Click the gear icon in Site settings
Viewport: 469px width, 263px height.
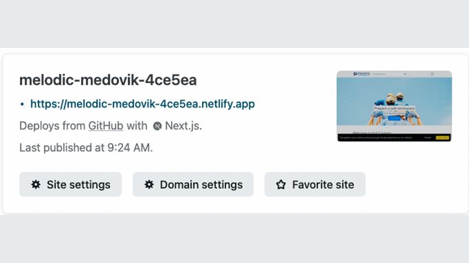click(36, 184)
